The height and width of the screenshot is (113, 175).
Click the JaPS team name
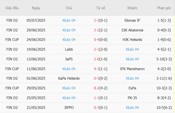(69, 59)
